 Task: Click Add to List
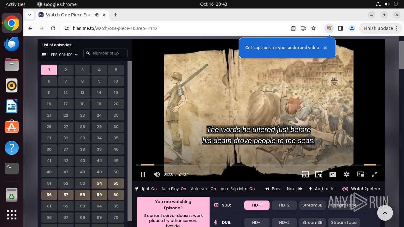coord(322,189)
